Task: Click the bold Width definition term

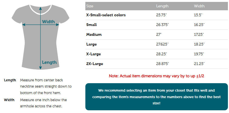Action: tap(9, 100)
